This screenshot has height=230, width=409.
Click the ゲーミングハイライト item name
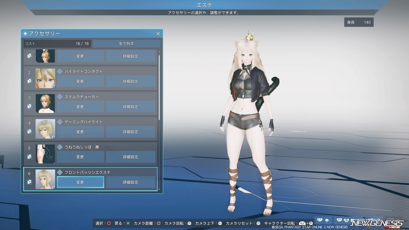[84, 122]
